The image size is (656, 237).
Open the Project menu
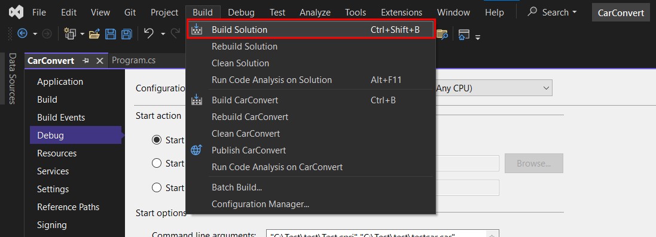point(164,12)
